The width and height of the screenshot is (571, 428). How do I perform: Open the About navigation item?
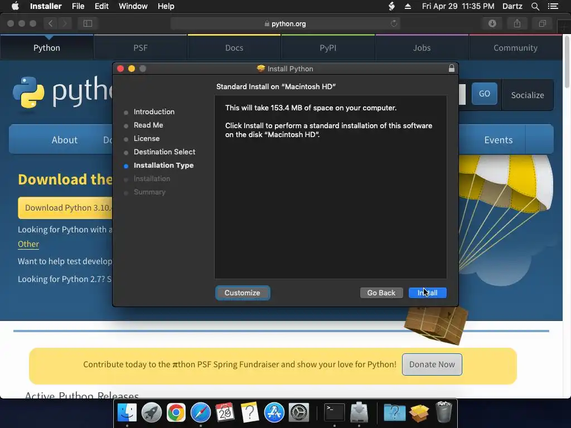click(x=65, y=140)
